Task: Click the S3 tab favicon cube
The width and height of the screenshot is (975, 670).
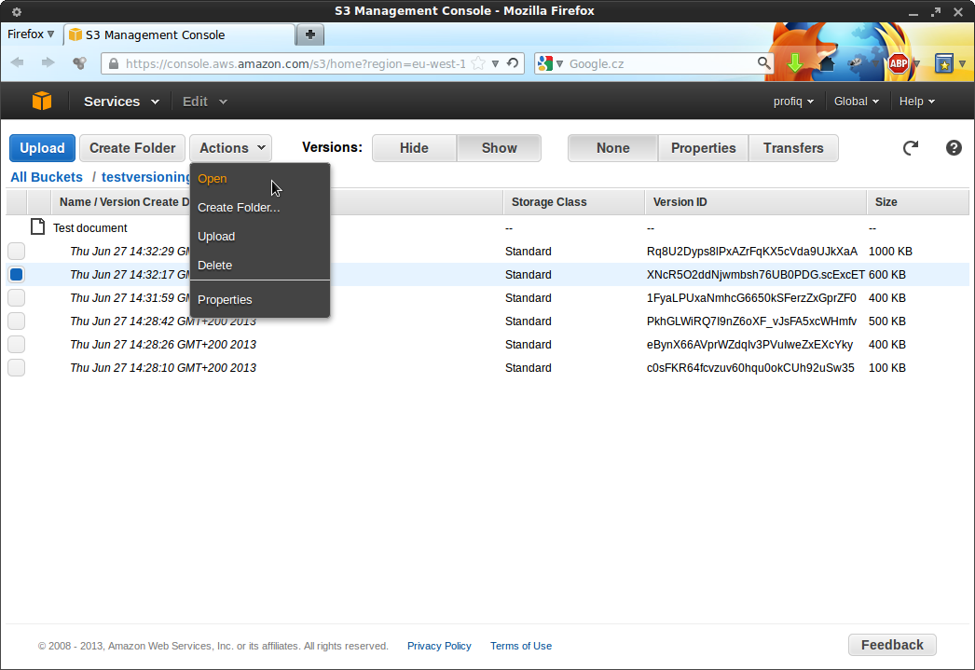Action: click(x=76, y=34)
